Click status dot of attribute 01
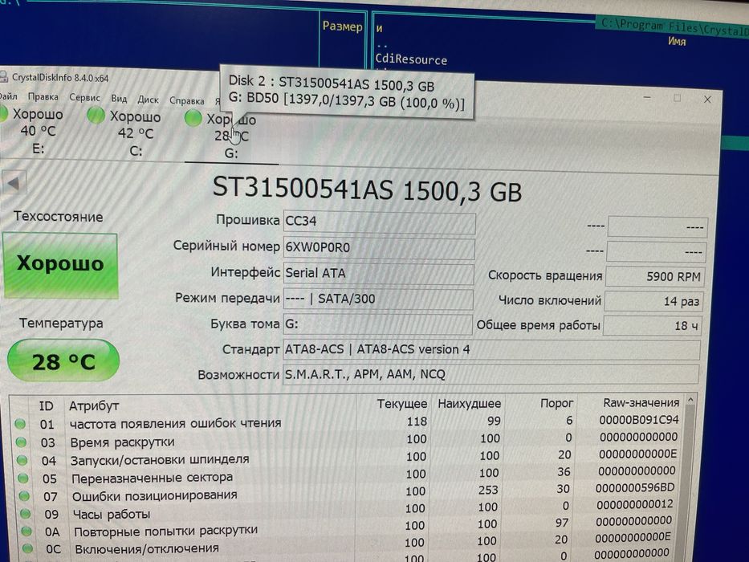 pos(20,423)
